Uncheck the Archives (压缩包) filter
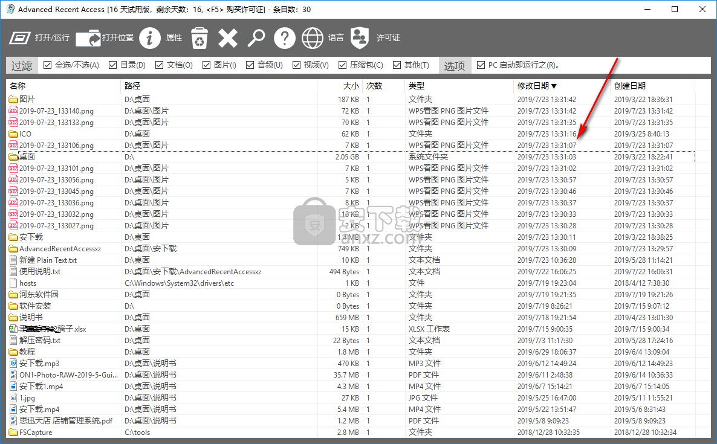 tap(342, 65)
